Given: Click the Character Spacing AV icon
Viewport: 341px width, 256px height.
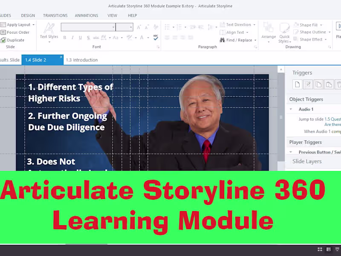Looking at the screenshot, I should (104, 38).
